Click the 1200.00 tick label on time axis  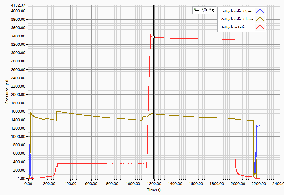coord(154,184)
